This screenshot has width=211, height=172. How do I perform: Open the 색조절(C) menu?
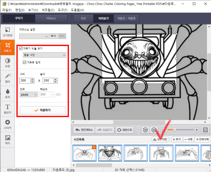(48, 10)
